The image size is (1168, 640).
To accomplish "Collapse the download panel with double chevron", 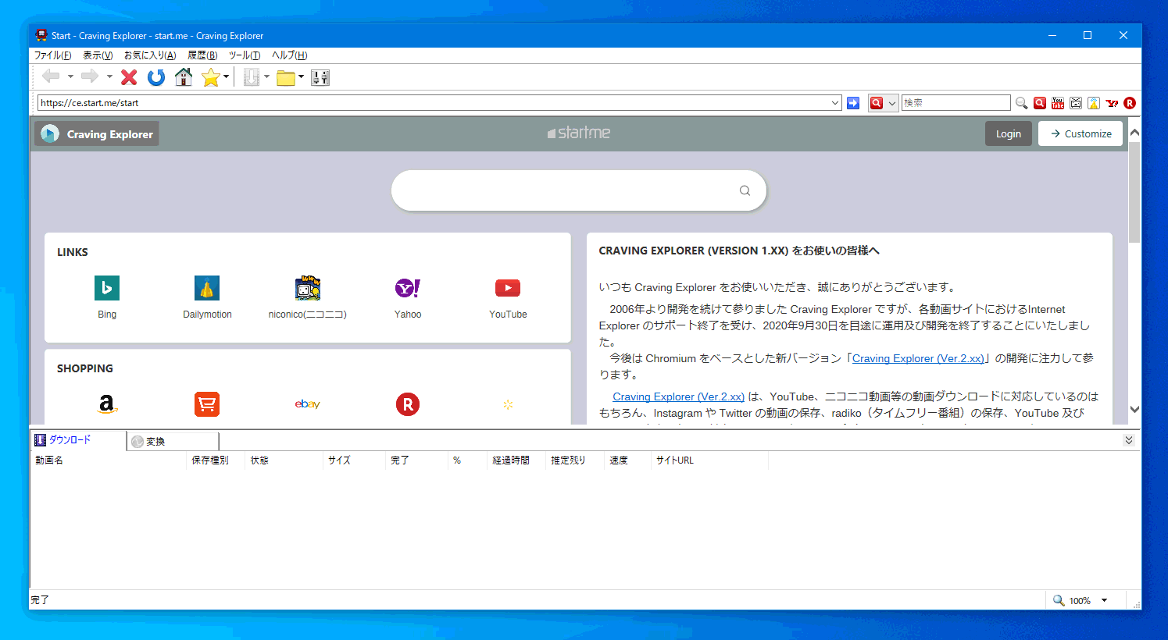I will tap(1129, 440).
